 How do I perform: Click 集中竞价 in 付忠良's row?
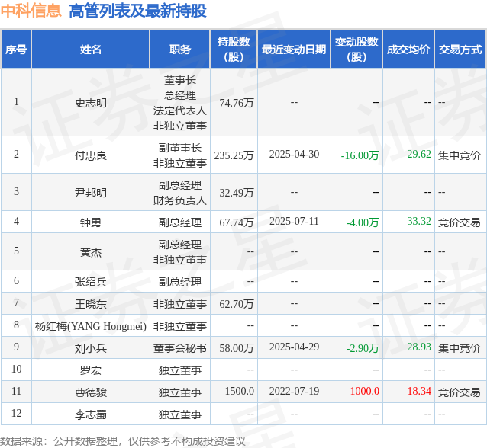459,155
